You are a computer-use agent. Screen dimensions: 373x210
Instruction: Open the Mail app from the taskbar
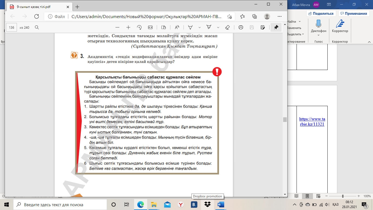[167, 205]
